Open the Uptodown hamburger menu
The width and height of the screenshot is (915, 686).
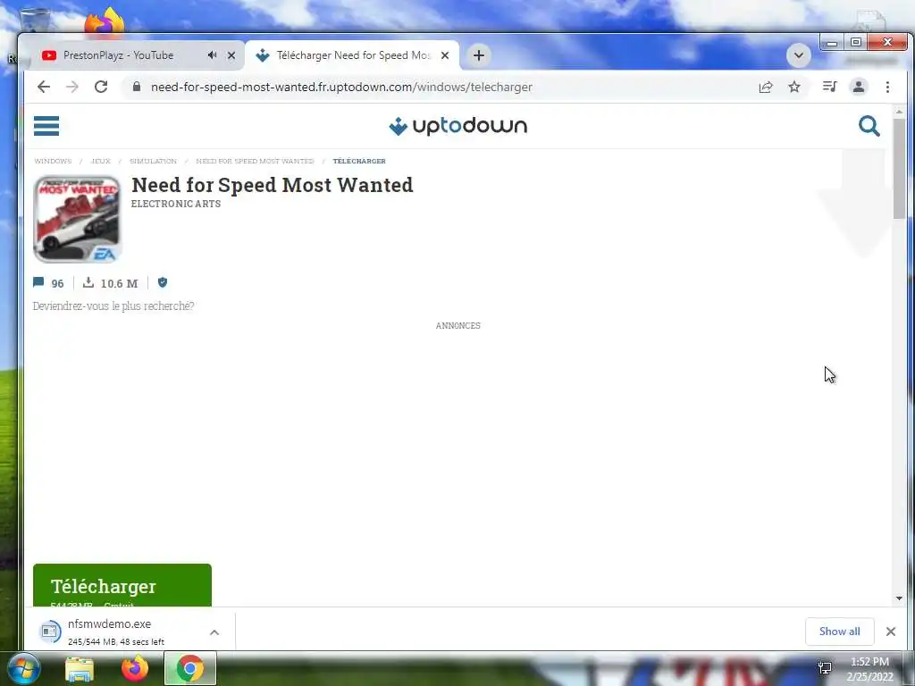[x=46, y=125]
